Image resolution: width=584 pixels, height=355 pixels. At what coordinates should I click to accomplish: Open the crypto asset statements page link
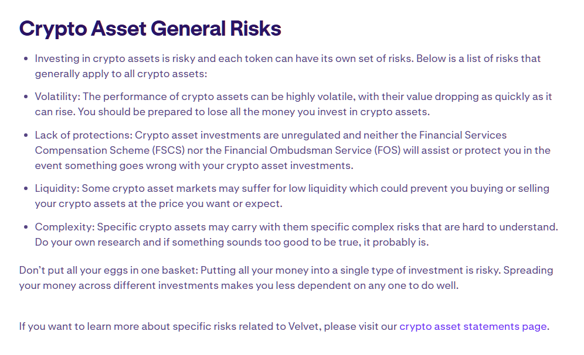tap(473, 326)
